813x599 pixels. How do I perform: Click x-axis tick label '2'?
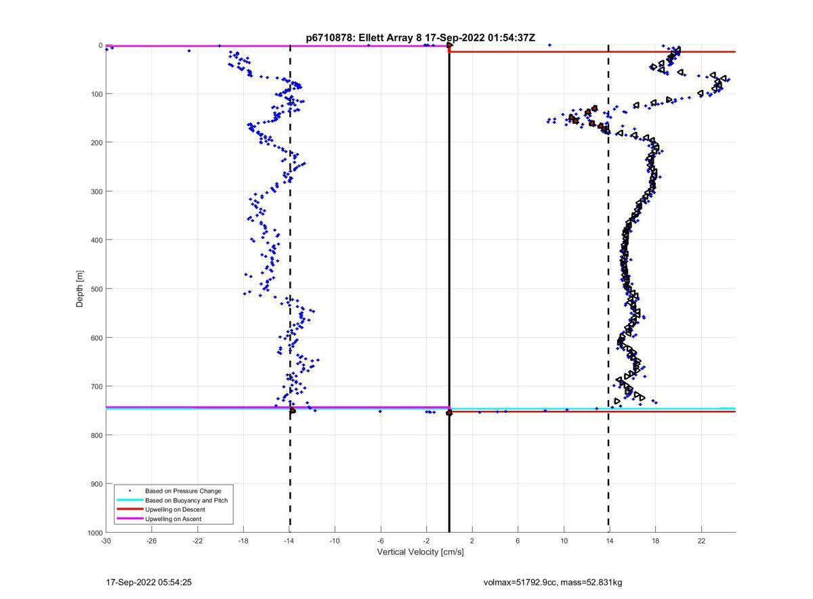coord(472,541)
